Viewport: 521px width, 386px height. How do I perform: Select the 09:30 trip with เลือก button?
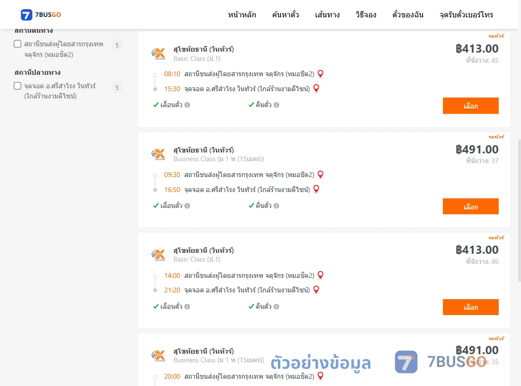(x=470, y=207)
